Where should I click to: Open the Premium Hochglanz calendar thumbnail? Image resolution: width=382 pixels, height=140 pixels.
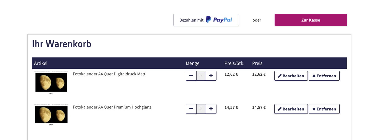click(51, 115)
